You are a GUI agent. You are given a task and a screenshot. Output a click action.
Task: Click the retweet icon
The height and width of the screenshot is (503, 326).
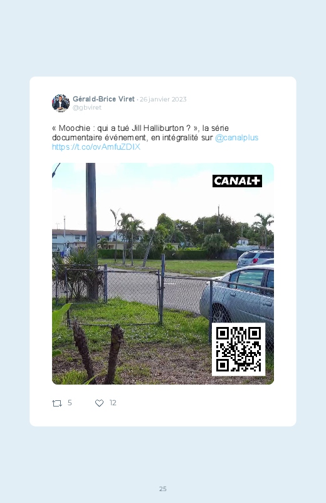(x=57, y=403)
